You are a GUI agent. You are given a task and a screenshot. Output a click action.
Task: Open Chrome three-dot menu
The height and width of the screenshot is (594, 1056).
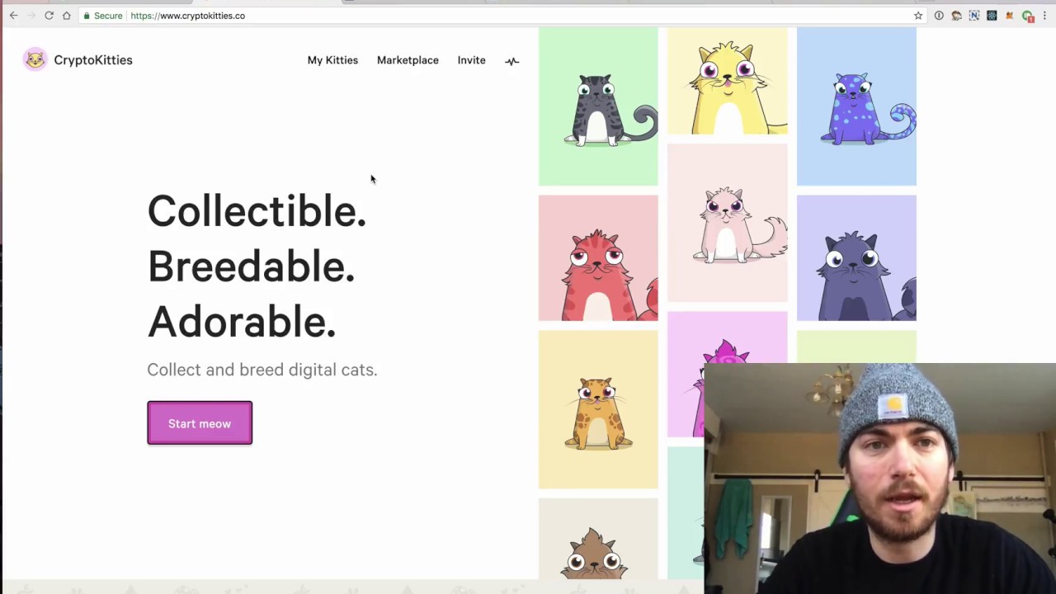tap(1044, 16)
